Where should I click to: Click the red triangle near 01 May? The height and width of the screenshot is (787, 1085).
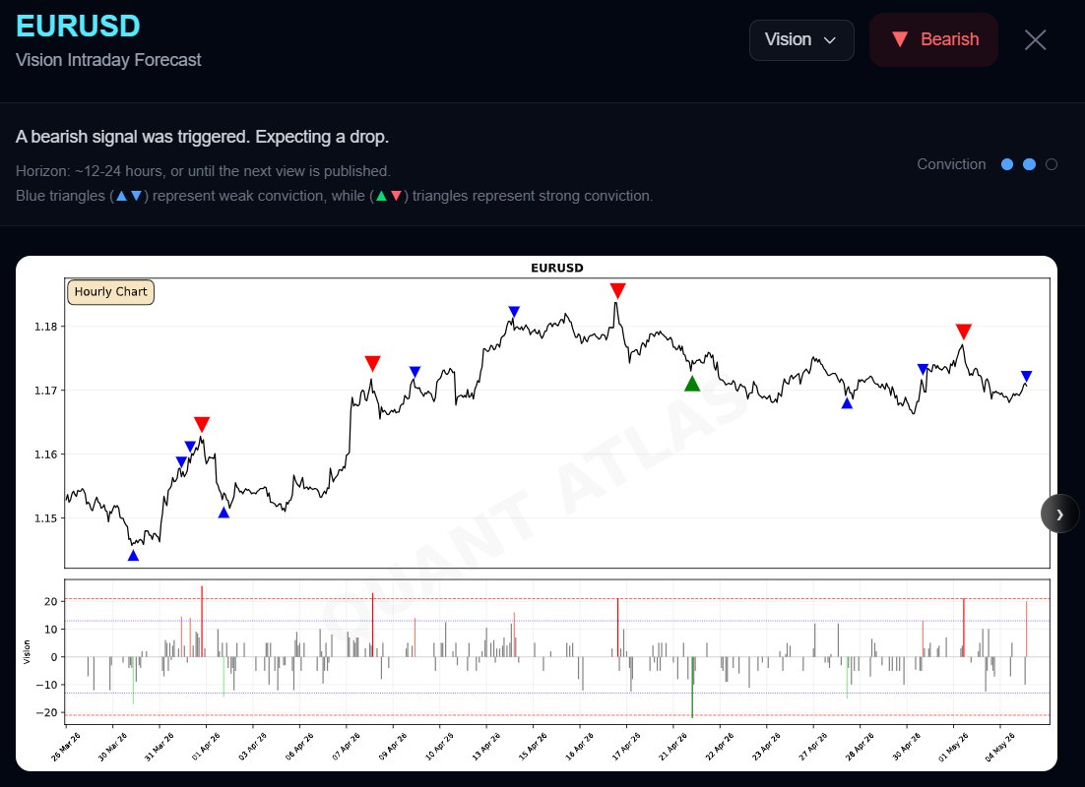click(963, 332)
